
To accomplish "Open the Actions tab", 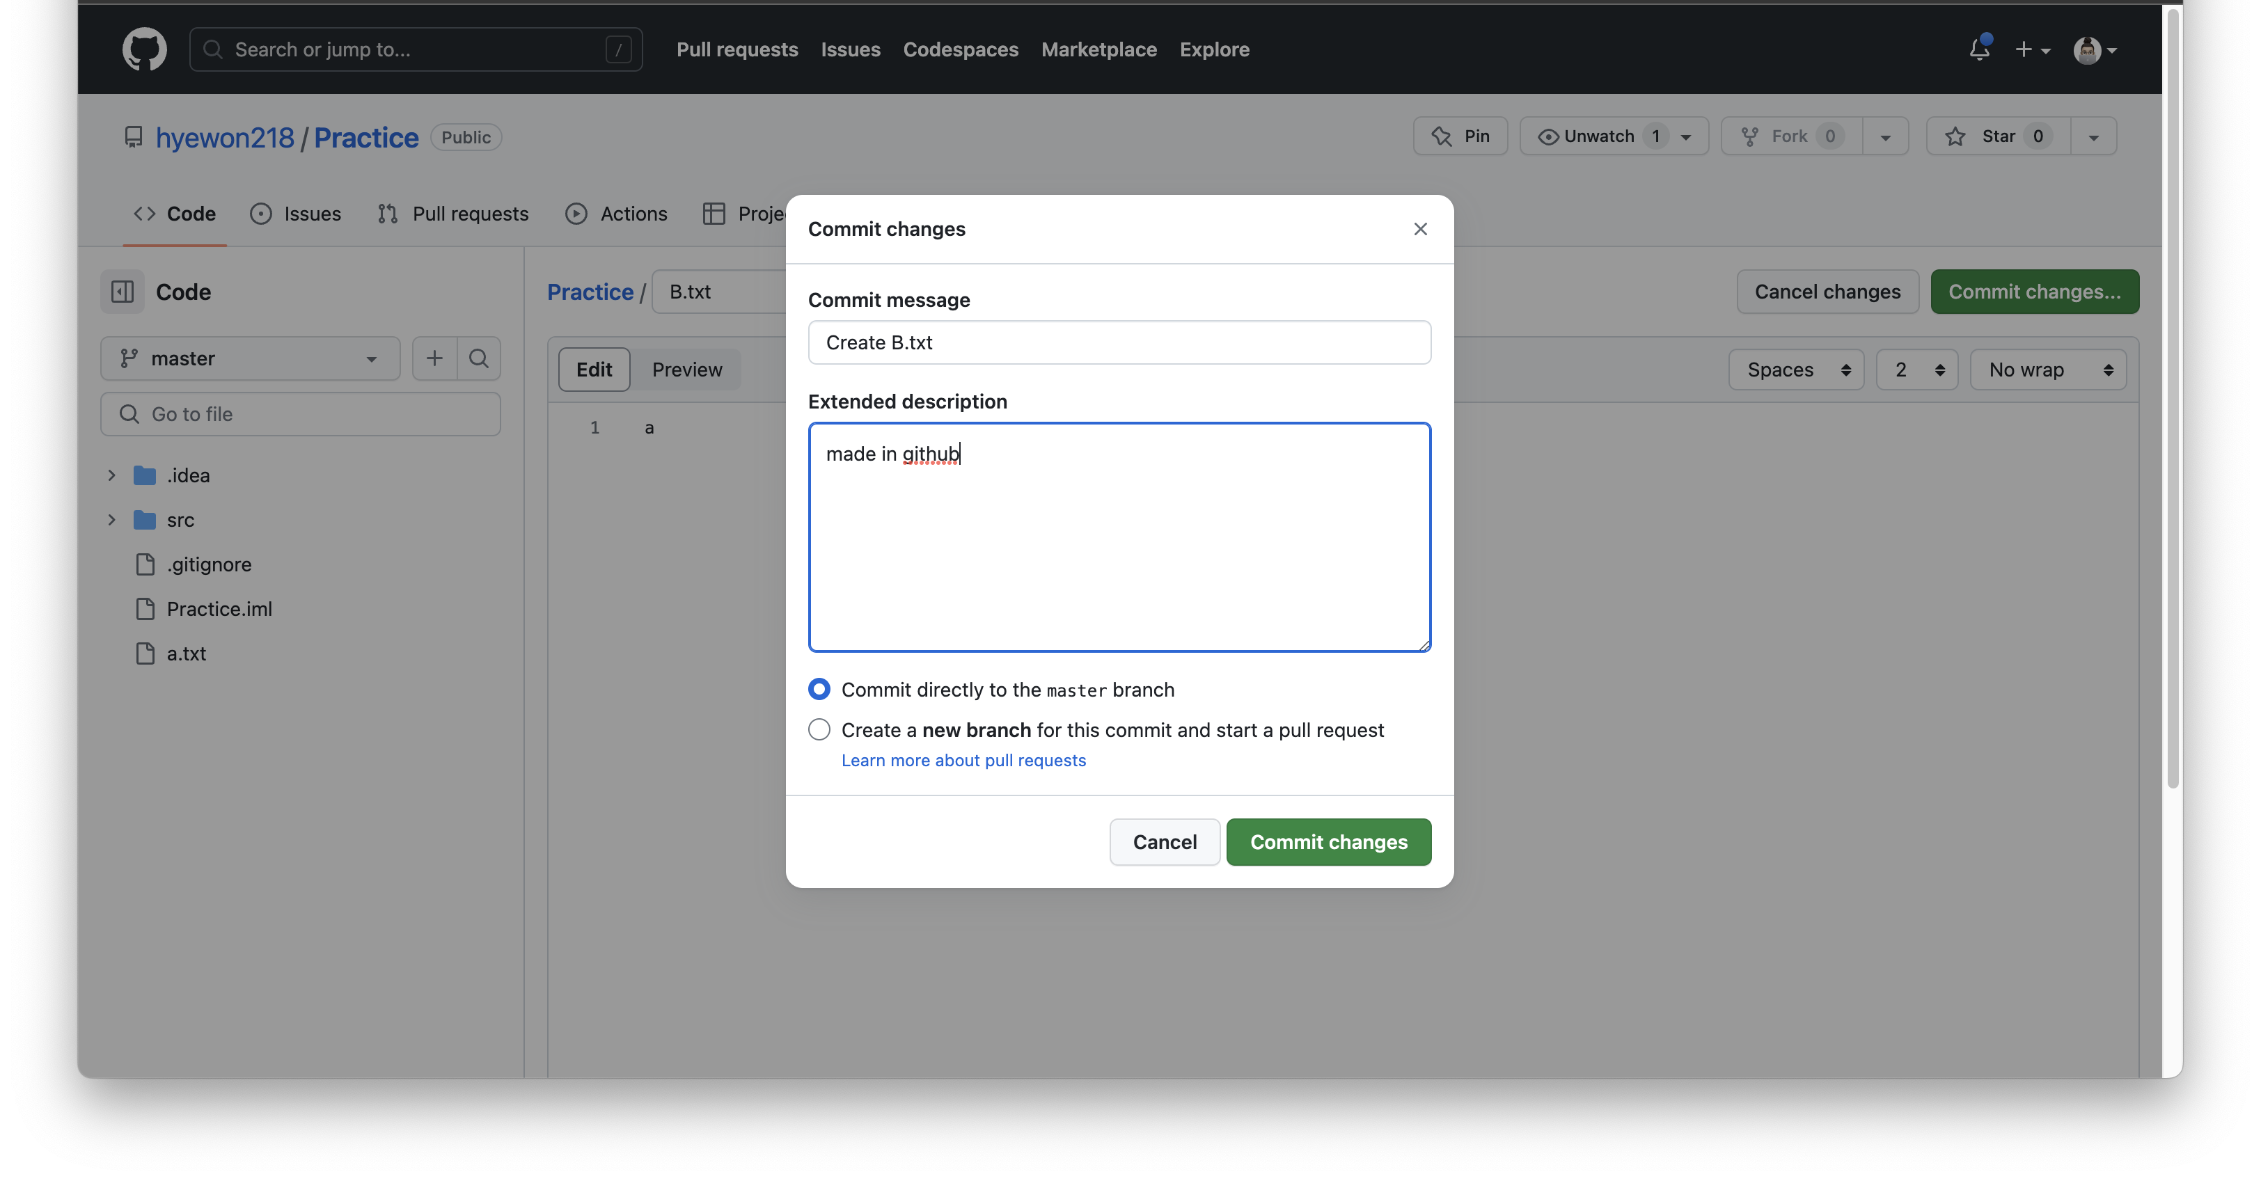I will click(616, 214).
